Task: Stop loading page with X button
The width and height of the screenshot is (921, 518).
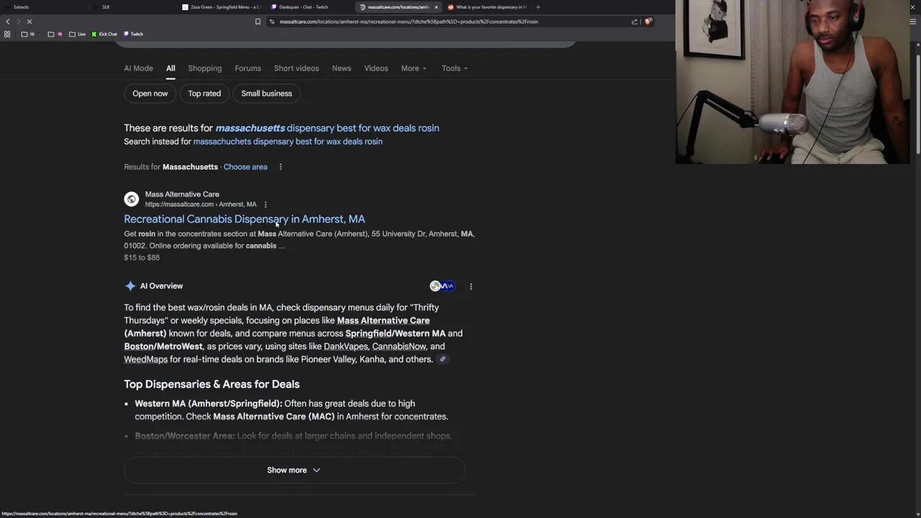Action: 30,22
